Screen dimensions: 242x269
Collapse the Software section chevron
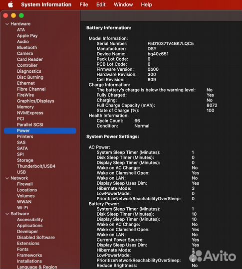point(7,214)
